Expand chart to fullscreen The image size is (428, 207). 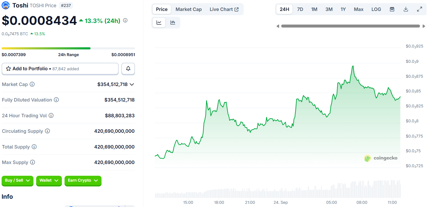[419, 9]
